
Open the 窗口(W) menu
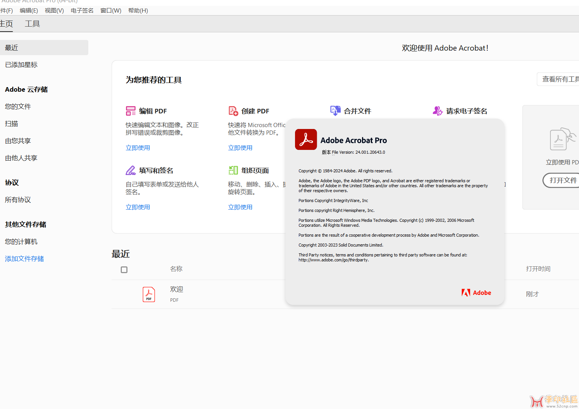[x=111, y=11]
